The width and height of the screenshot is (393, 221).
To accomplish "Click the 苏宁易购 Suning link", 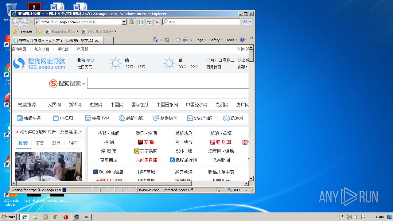I will 146,151.
